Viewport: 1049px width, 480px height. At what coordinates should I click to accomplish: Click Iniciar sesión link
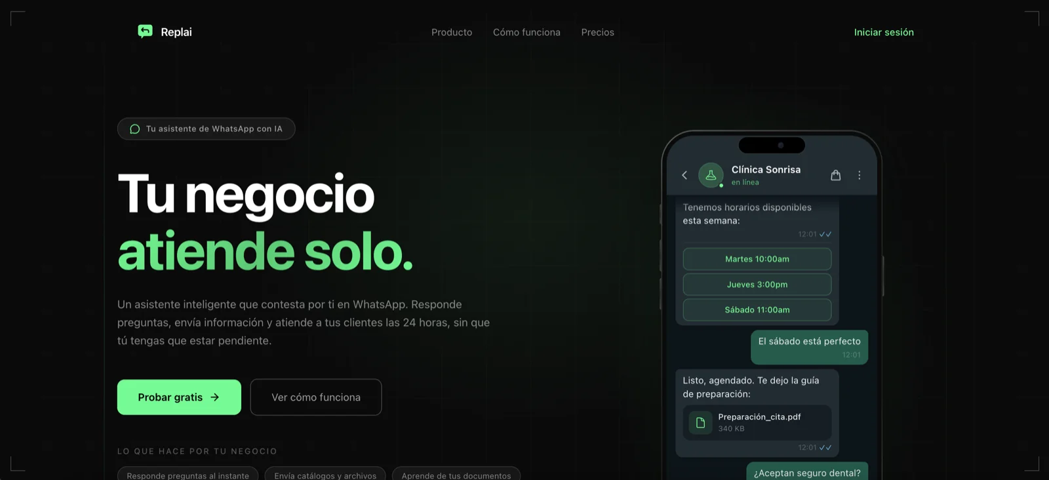tap(884, 32)
